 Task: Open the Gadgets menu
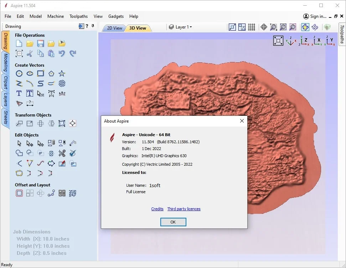pos(116,16)
